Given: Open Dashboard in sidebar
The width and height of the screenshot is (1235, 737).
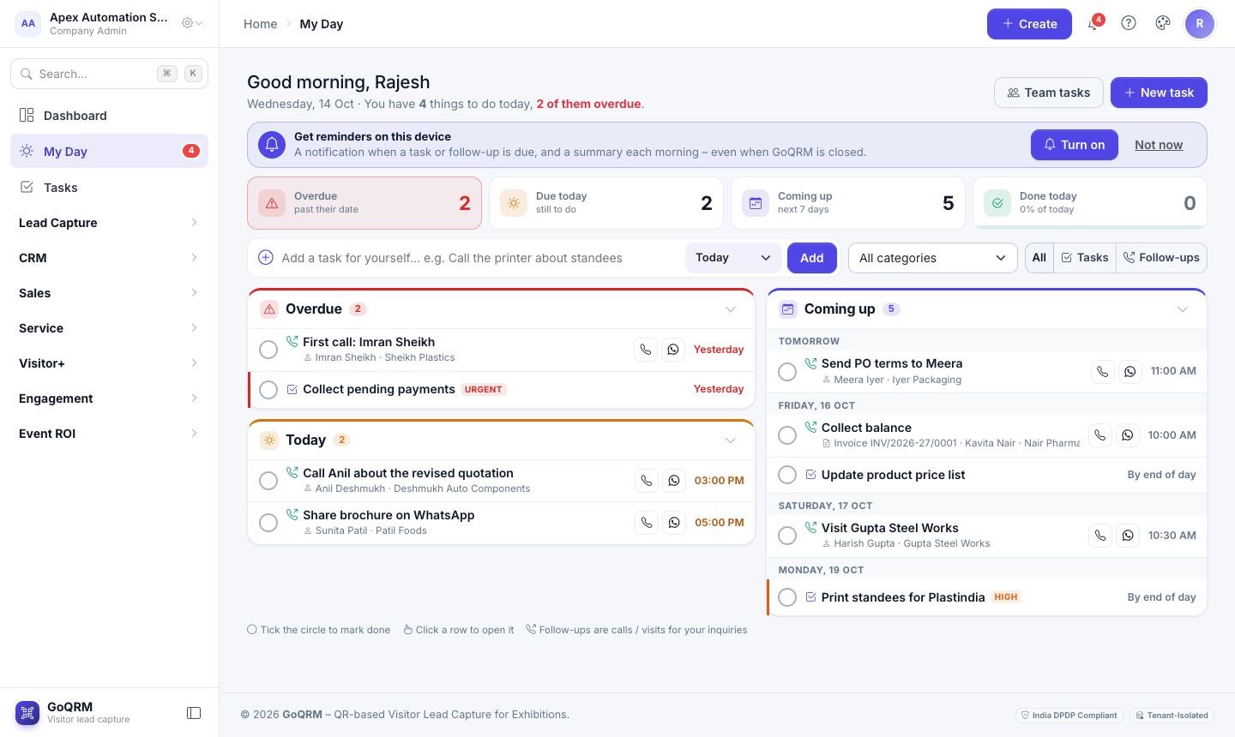Looking at the screenshot, I should pos(109,116).
